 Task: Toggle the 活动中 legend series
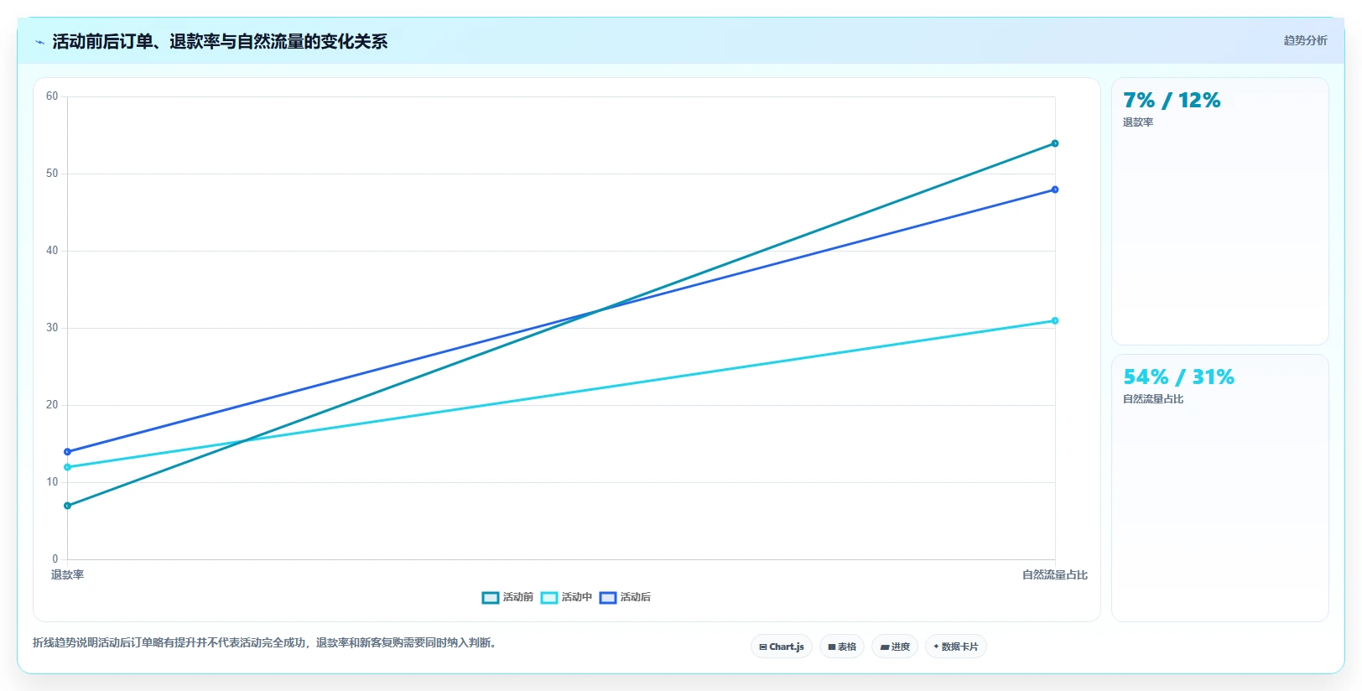[566, 597]
